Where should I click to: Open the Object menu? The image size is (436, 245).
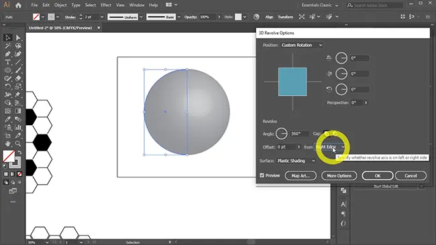[60, 5]
